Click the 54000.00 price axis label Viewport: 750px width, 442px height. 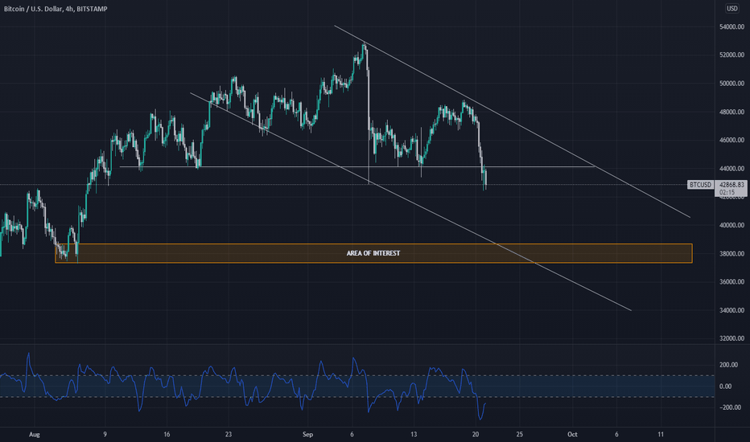(731, 27)
